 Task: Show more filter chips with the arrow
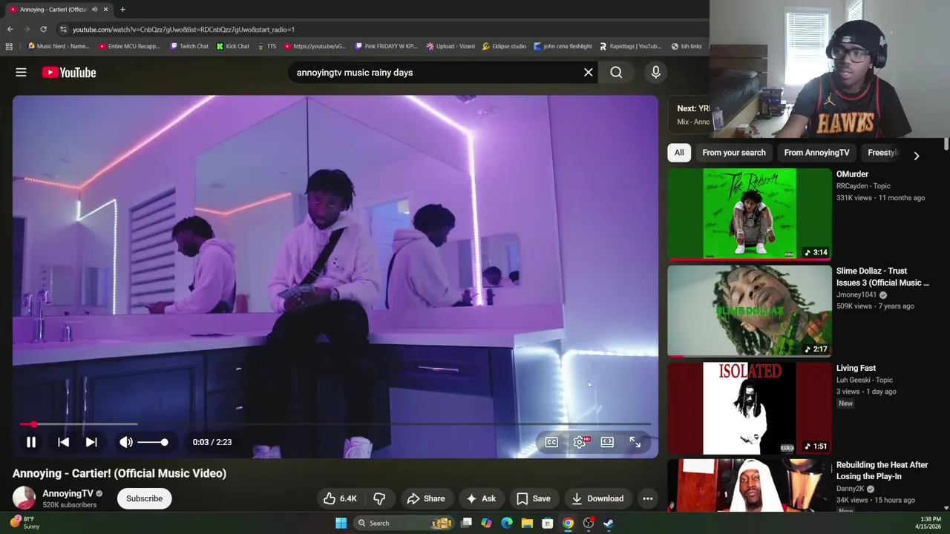pos(916,156)
